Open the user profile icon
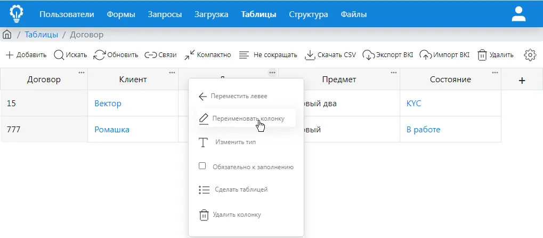Image resolution: width=543 pixels, height=238 pixels. 519,14
